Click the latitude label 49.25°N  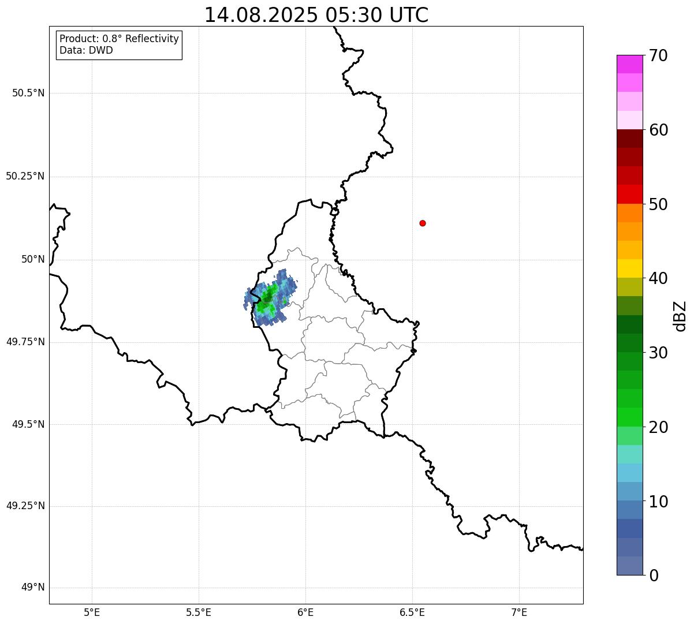tap(25, 506)
